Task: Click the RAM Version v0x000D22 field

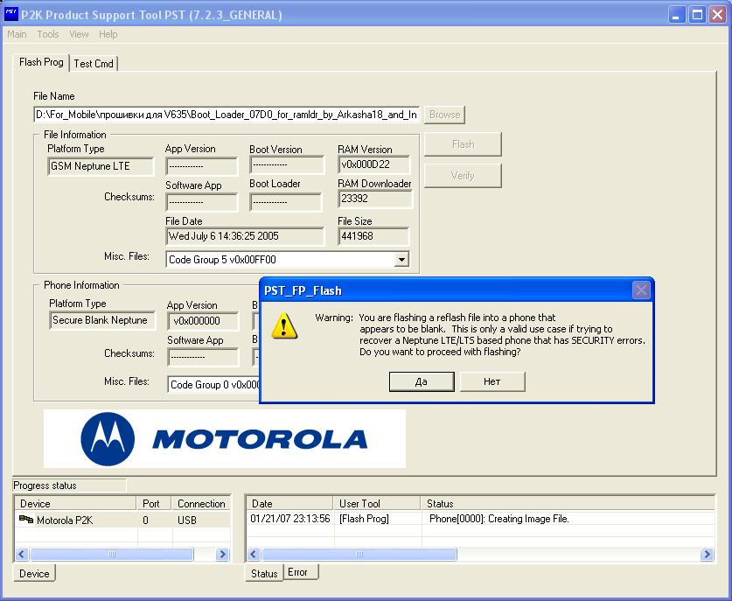Action: (374, 164)
